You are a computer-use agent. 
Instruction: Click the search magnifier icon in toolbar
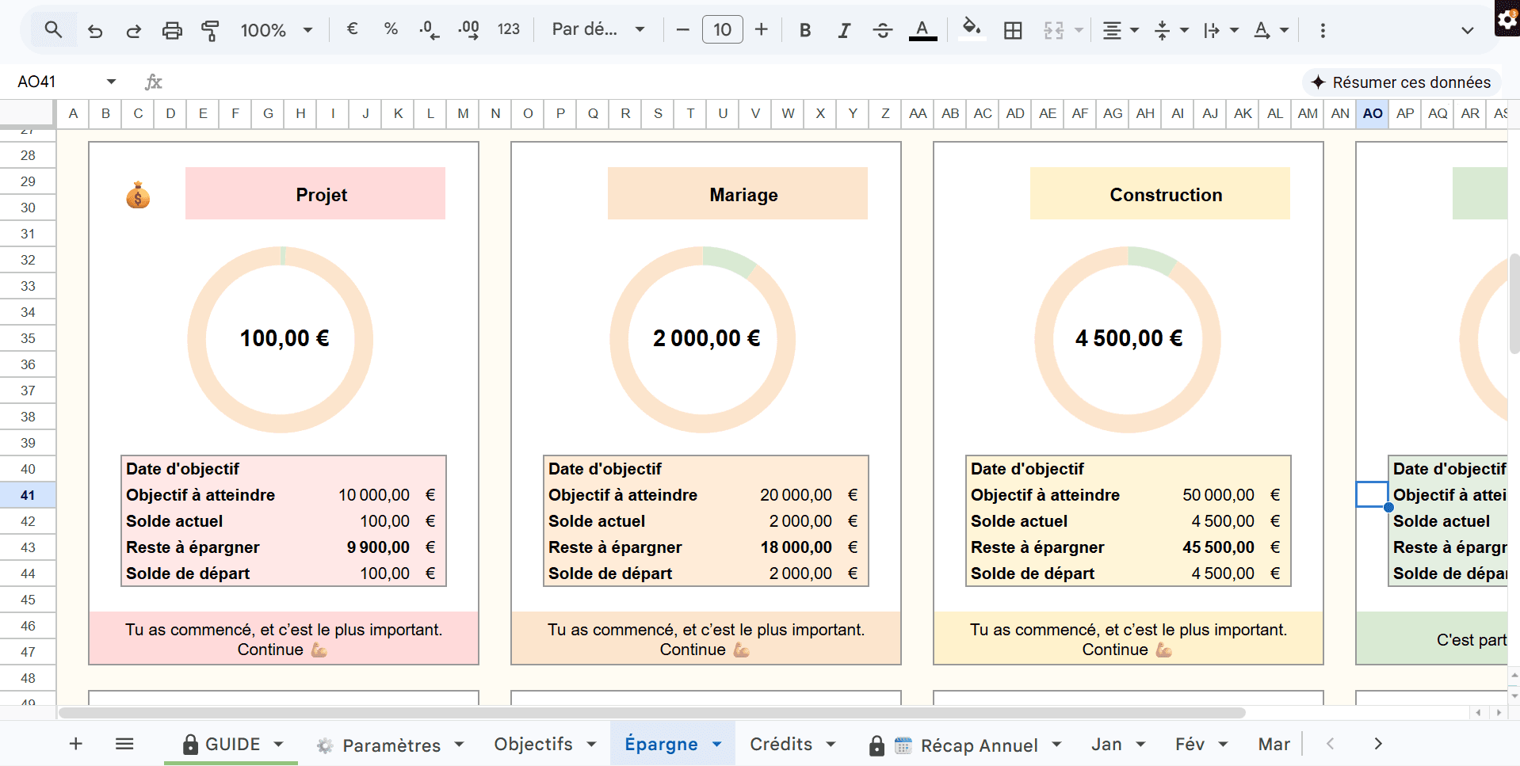click(x=53, y=30)
